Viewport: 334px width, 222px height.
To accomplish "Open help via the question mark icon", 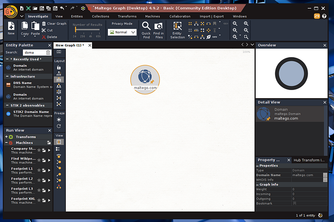I will (324, 16).
